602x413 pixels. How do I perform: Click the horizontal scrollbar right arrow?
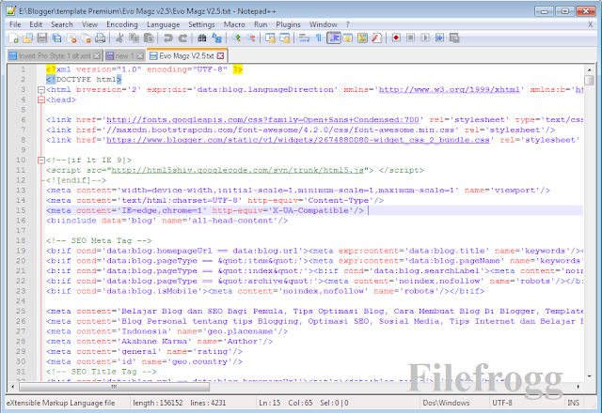[578, 387]
